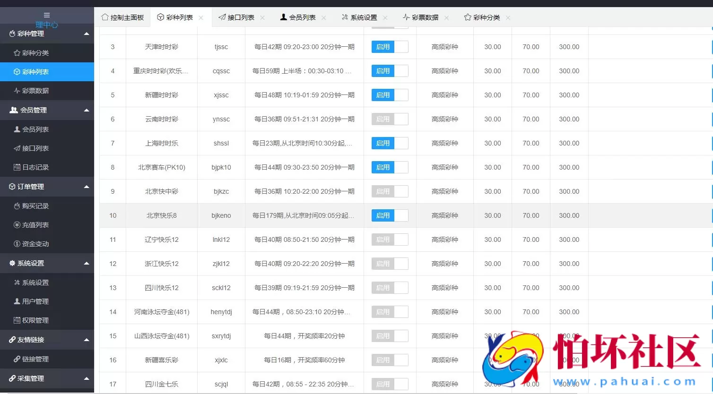
Task: Close the 接口列表 tab
Action: 263,17
